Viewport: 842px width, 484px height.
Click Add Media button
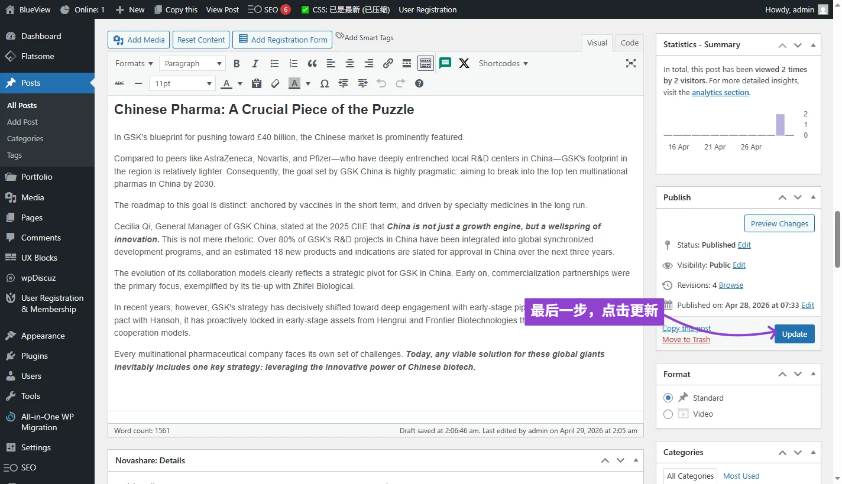[x=138, y=40]
